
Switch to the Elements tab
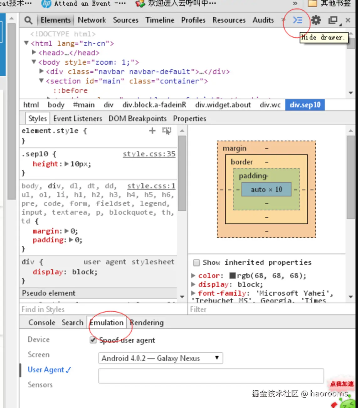(x=56, y=20)
